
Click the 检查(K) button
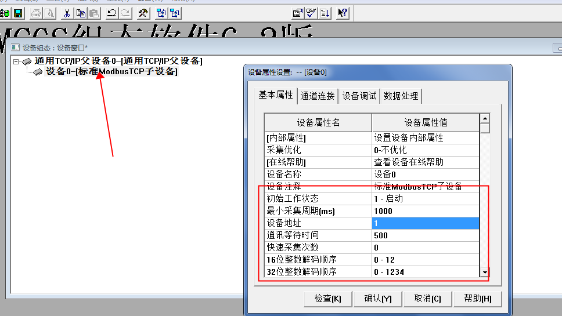coord(327,299)
